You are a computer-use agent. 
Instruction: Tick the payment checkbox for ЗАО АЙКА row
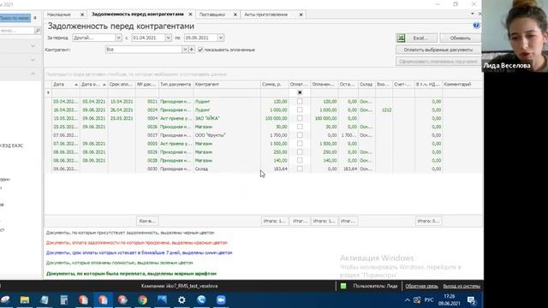(300, 118)
